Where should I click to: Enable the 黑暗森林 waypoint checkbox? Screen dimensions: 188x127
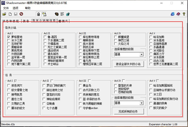[x=9, y=47]
